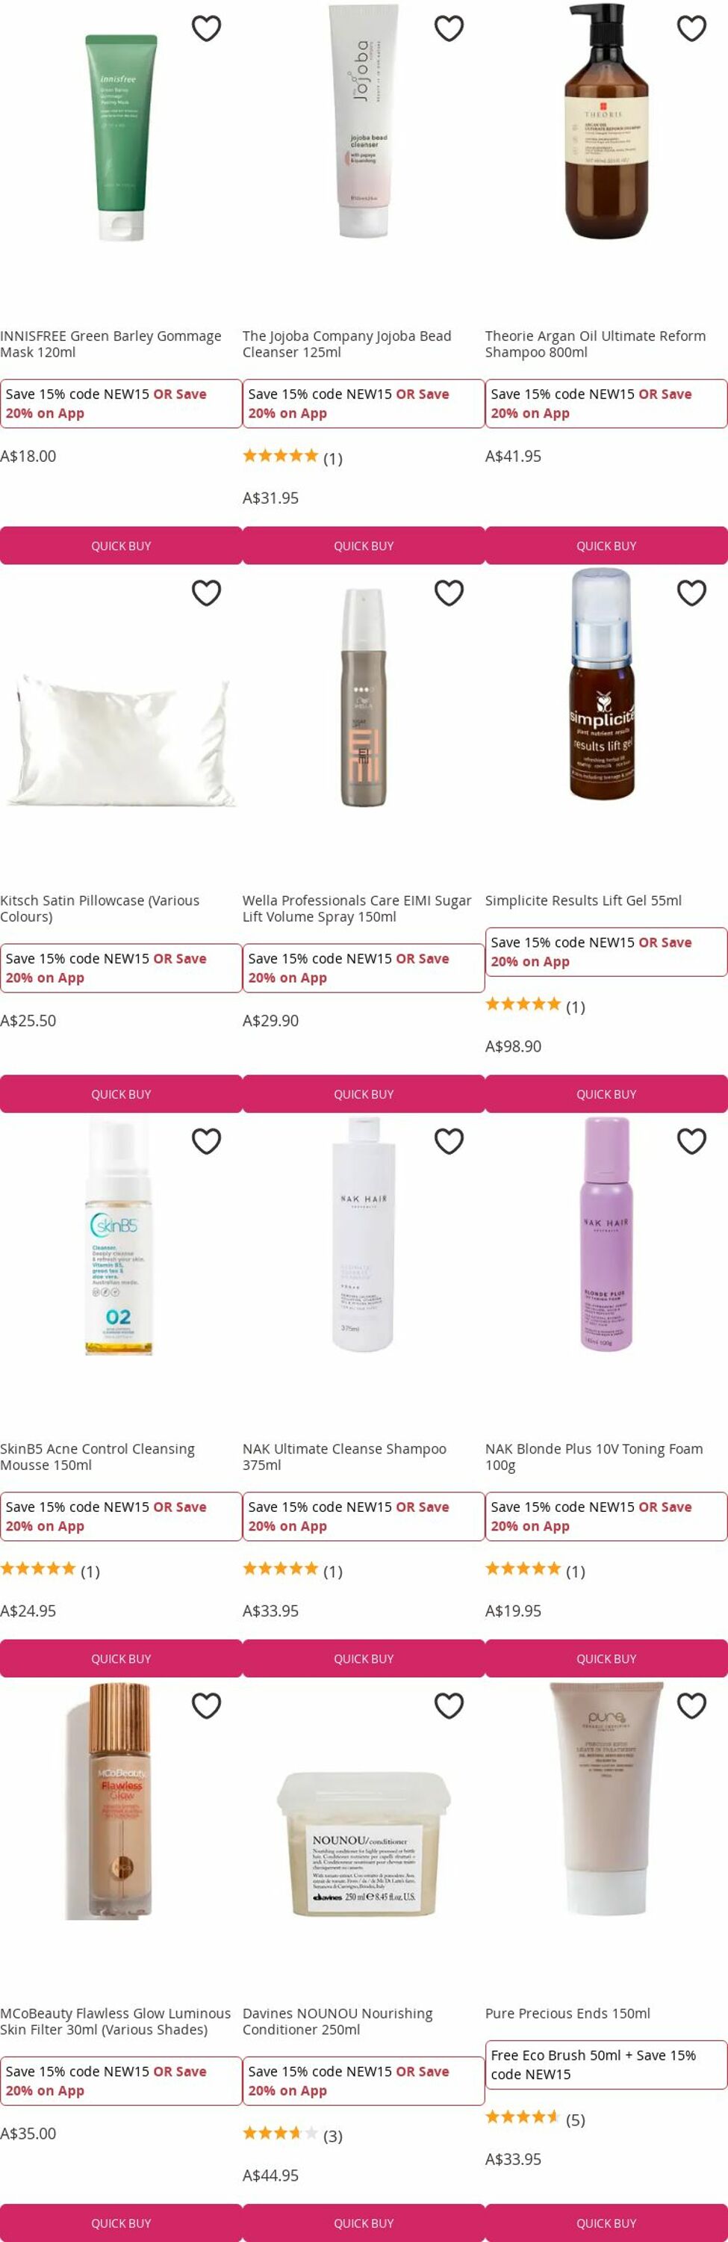Quick buy the Kitsch Satin Pillowcase
The width and height of the screenshot is (728, 2242).
click(121, 1094)
